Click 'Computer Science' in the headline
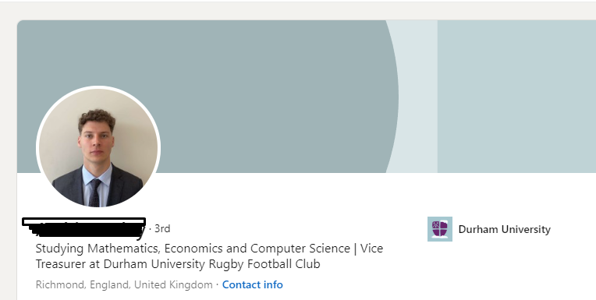The image size is (596, 300). (x=300, y=249)
